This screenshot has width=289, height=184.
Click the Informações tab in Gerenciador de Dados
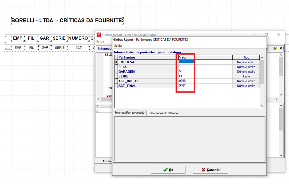pyautogui.click(x=105, y=49)
